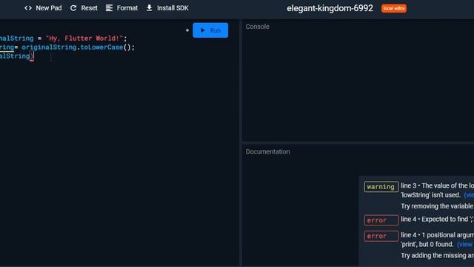Open New Pad from toolbar
Image resolution: width=474 pixels, height=267 pixels.
coord(49,8)
